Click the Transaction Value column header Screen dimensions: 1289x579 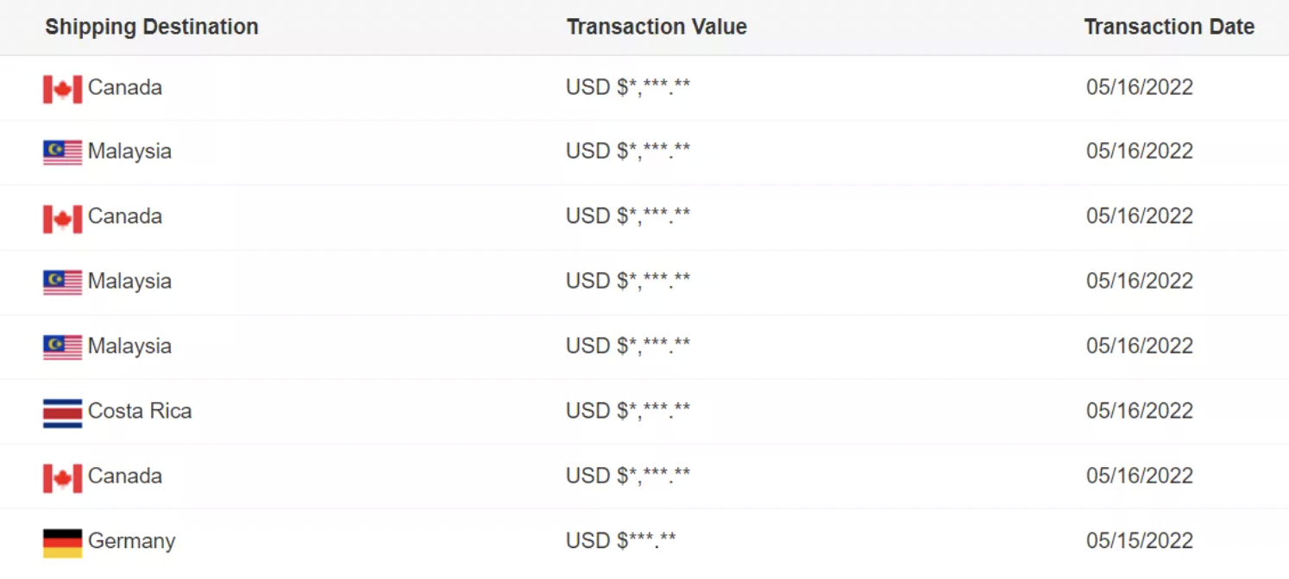(657, 27)
